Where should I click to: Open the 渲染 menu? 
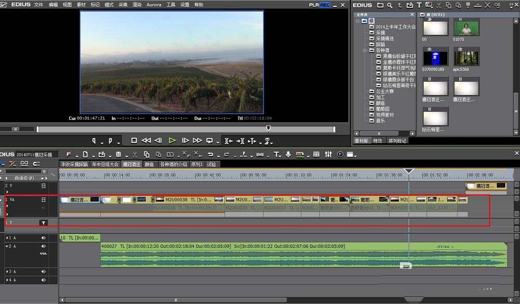click(137, 5)
